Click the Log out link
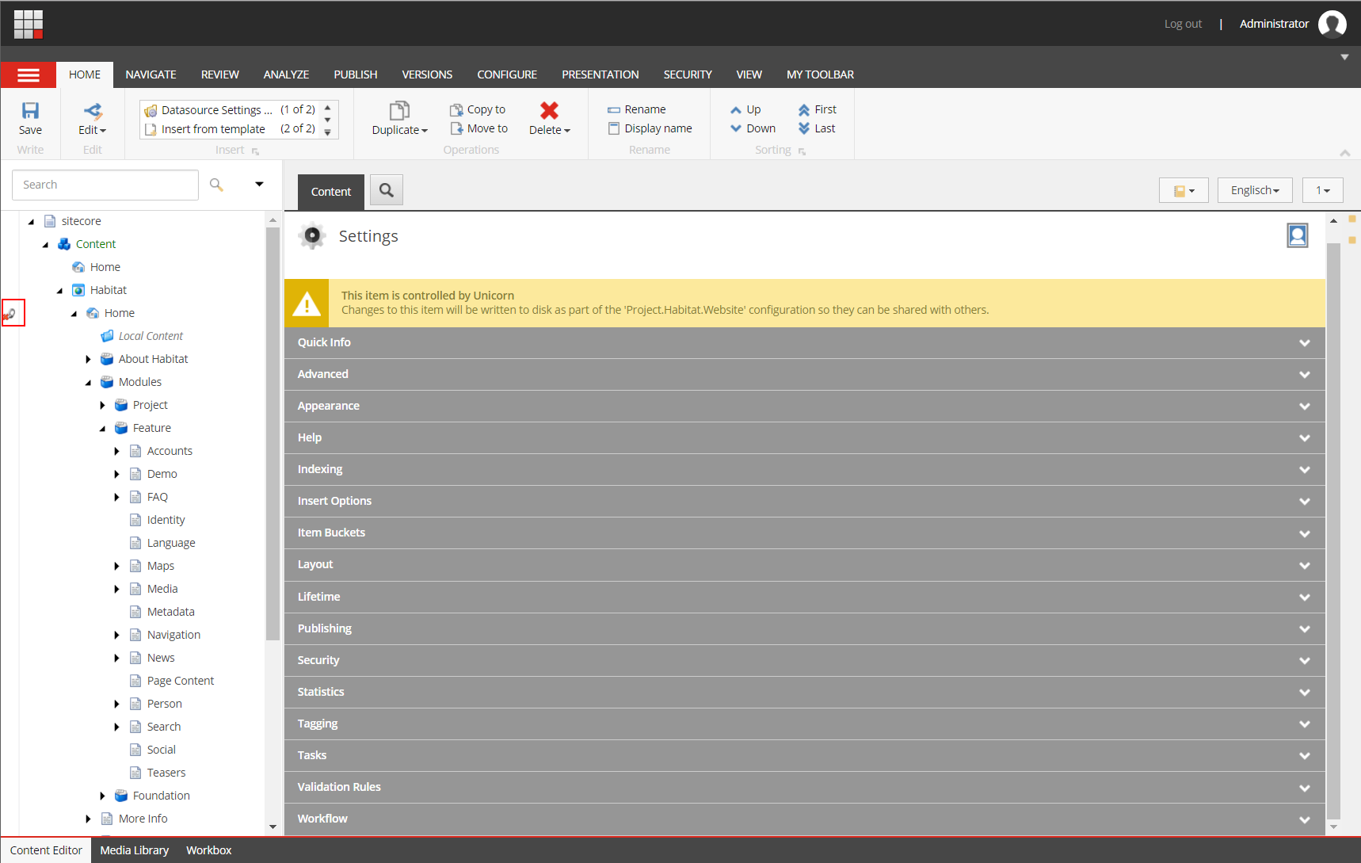 pyautogui.click(x=1183, y=24)
